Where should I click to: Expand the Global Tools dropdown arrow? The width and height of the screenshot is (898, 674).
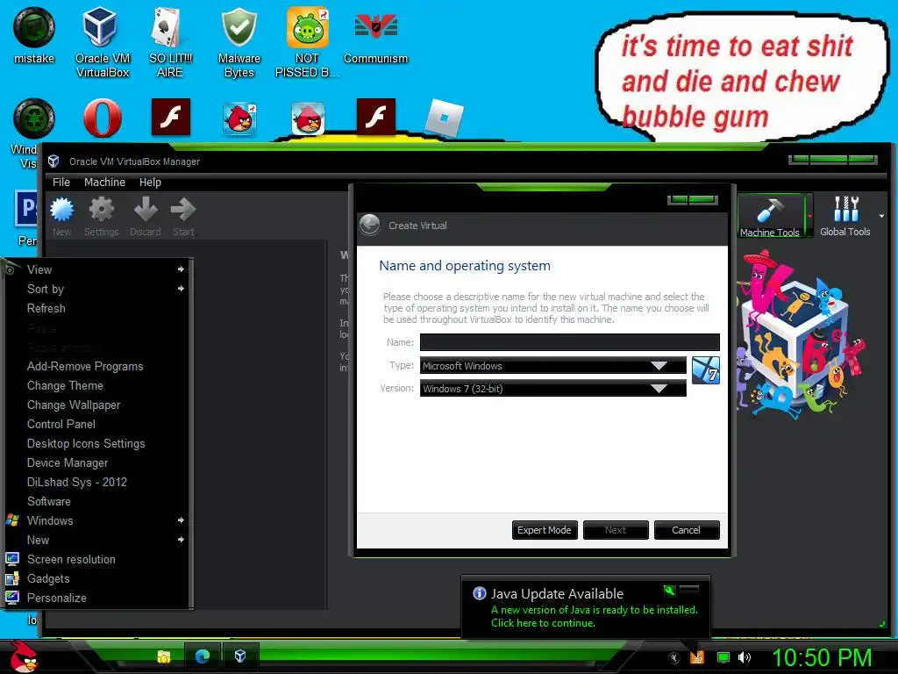point(881,216)
